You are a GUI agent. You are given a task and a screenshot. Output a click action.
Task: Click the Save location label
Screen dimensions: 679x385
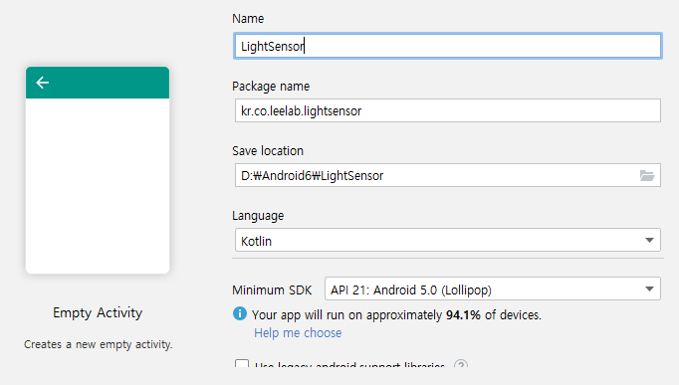268,151
